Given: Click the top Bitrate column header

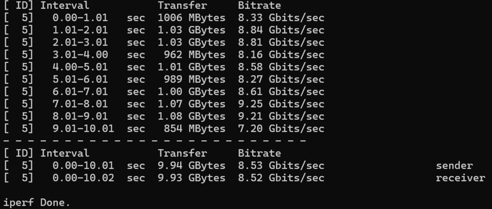Looking at the screenshot, I should tap(259, 5).
